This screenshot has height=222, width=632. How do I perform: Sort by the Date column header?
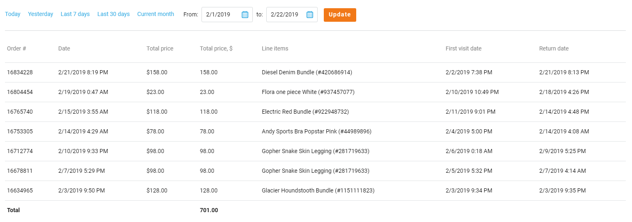64,48
